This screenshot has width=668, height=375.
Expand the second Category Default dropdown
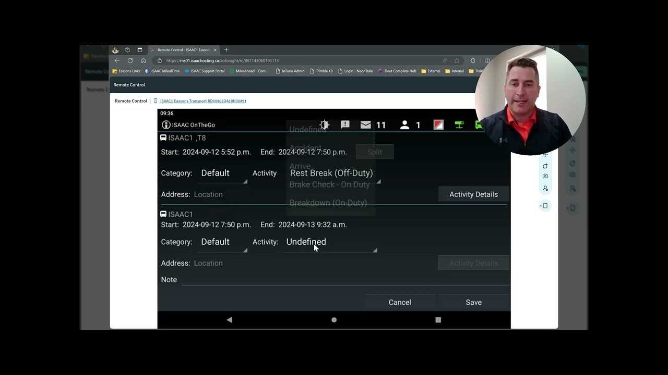pos(222,242)
